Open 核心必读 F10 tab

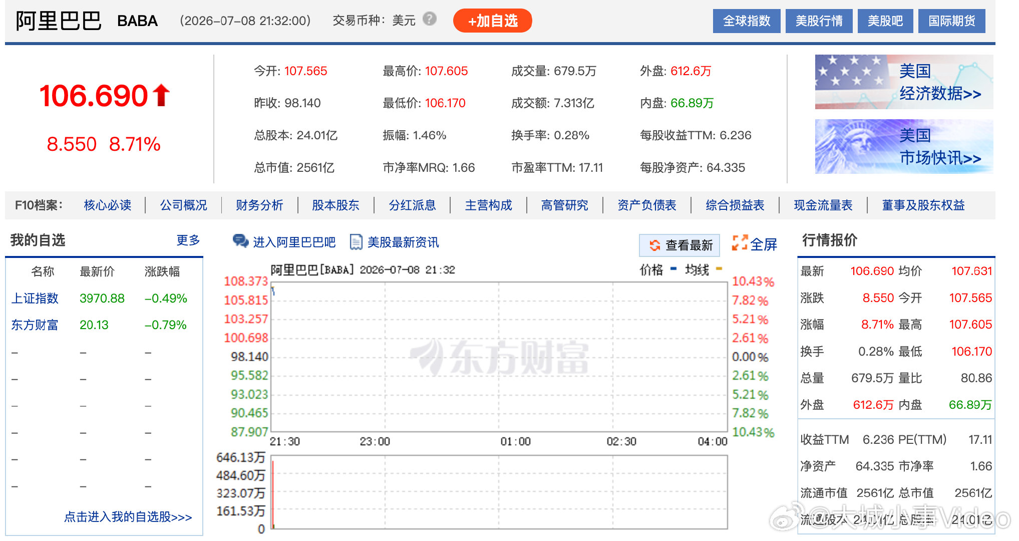pos(108,205)
